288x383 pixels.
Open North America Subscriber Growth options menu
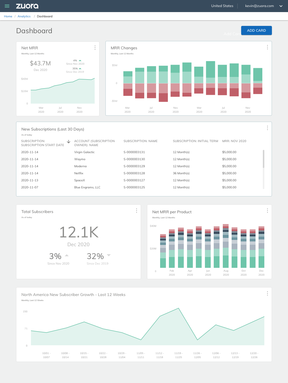[x=267, y=293]
